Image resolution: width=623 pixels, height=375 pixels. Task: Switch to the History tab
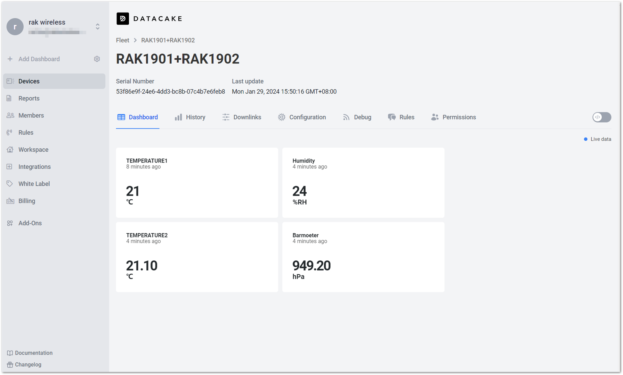(x=190, y=117)
